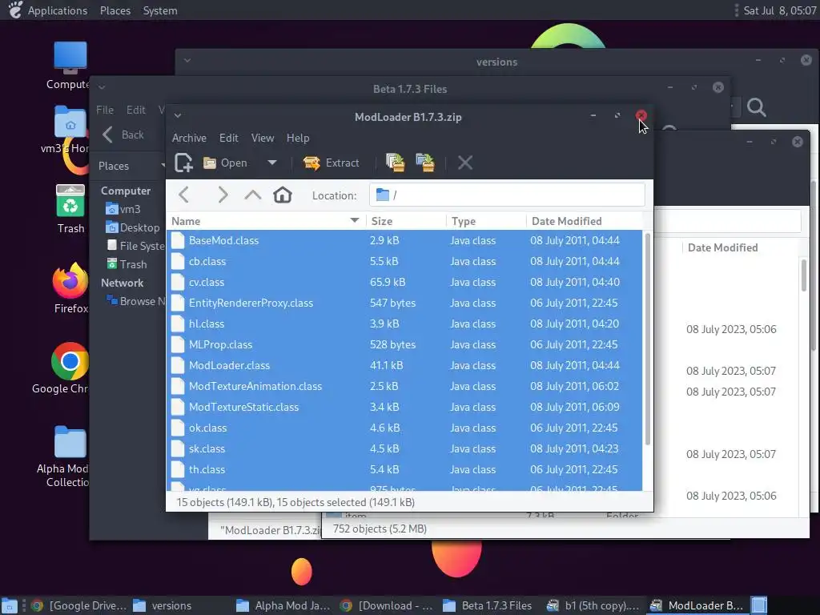Select ModTextureAnimation.class file

pos(404,387)
